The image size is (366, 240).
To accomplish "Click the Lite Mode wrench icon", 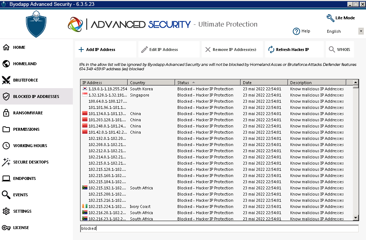I will 330,18.
